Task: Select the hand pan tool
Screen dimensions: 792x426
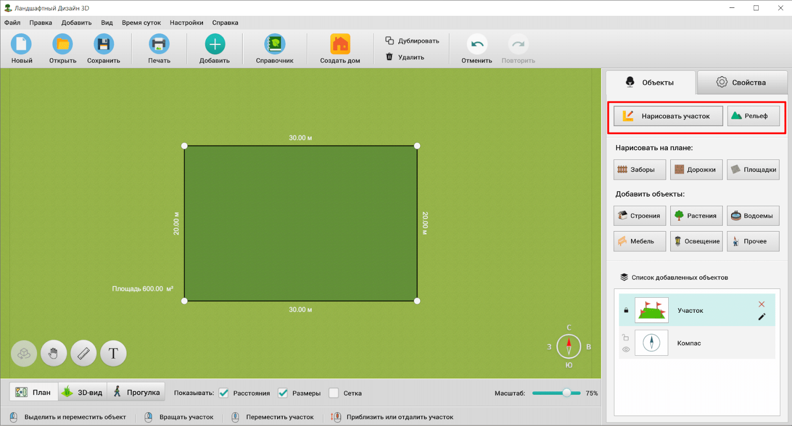Action: [53, 353]
